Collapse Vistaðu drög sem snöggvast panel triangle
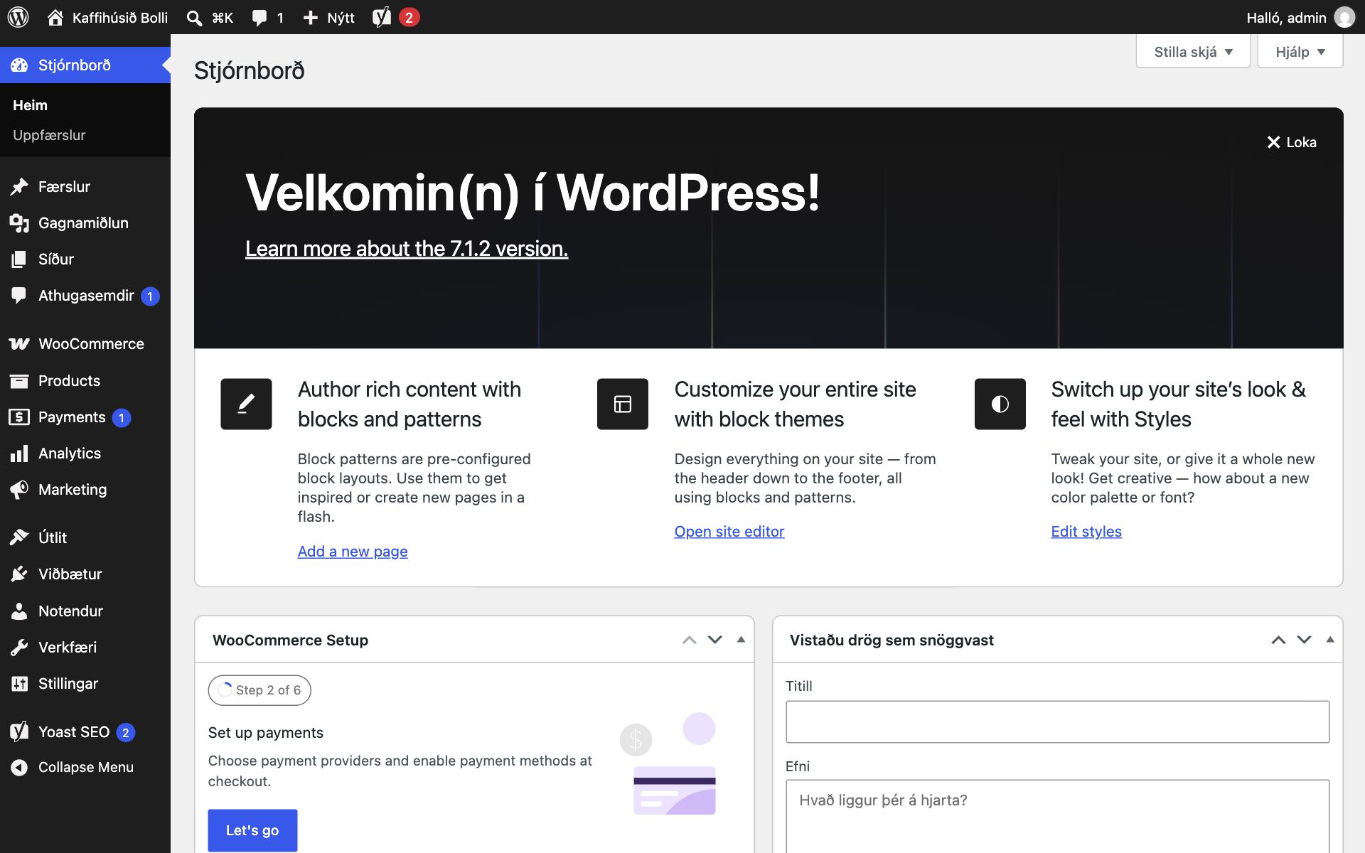The height and width of the screenshot is (853, 1365). pos(1330,640)
